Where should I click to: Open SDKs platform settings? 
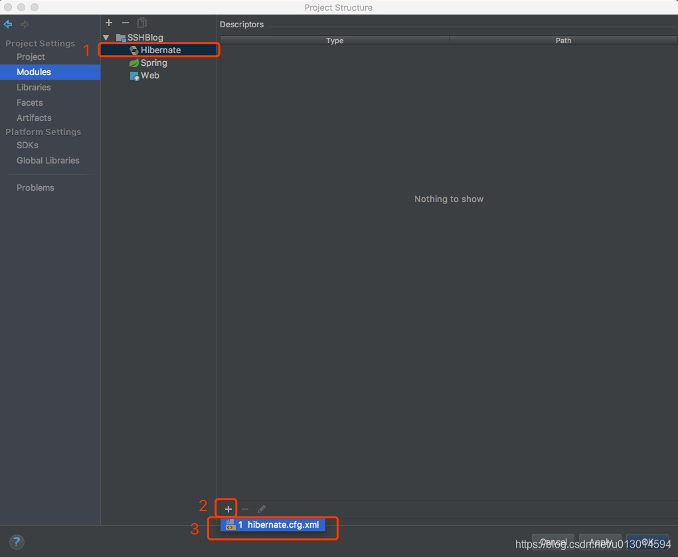pos(27,145)
